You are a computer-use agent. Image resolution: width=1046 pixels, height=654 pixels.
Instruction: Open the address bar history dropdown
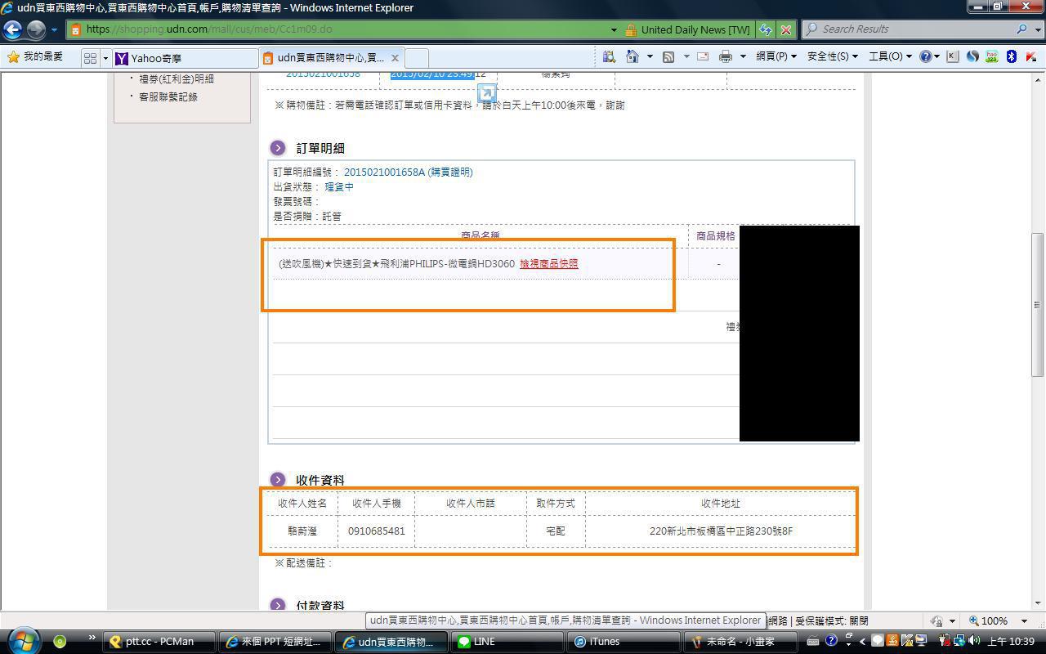[x=614, y=29]
